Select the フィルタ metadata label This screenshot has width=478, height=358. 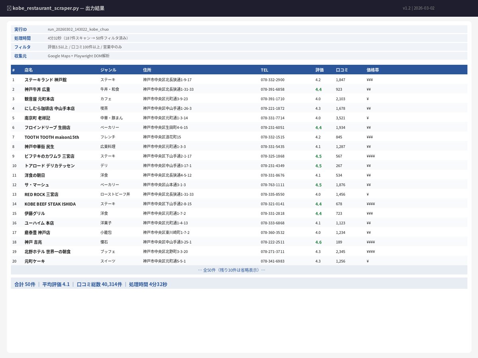point(22,47)
